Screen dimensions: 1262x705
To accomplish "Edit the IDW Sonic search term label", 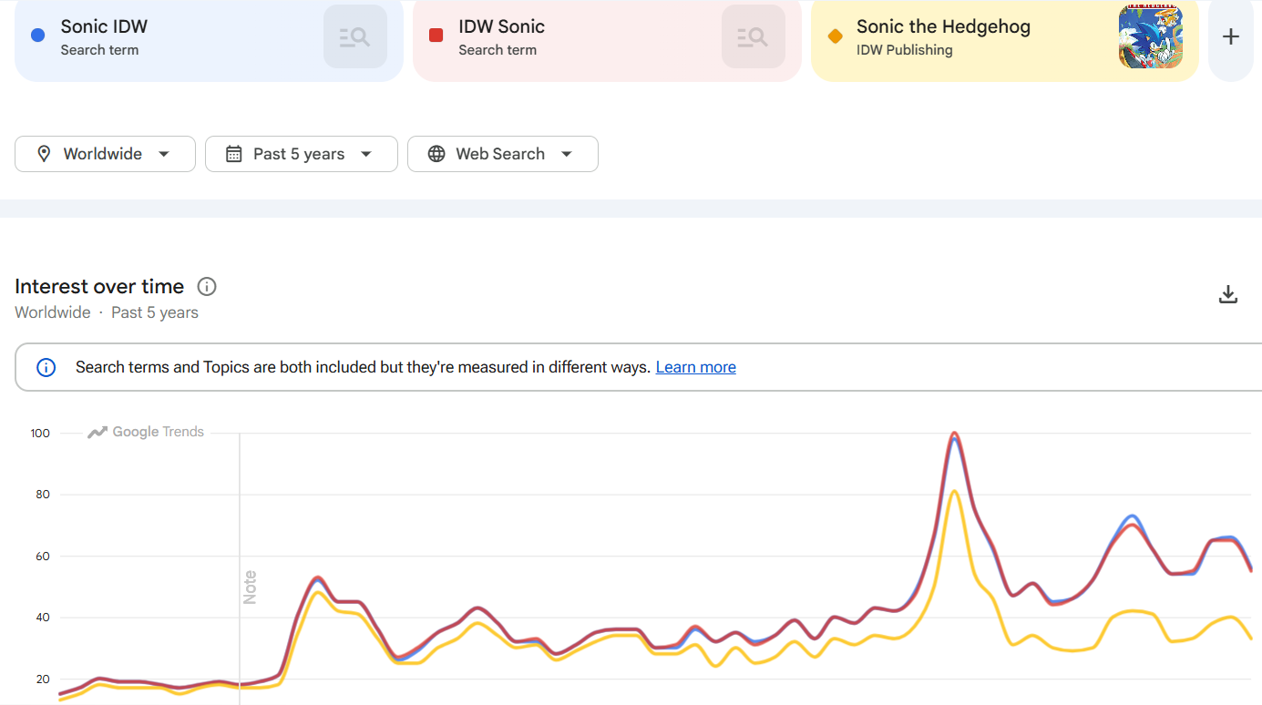I will click(x=502, y=26).
